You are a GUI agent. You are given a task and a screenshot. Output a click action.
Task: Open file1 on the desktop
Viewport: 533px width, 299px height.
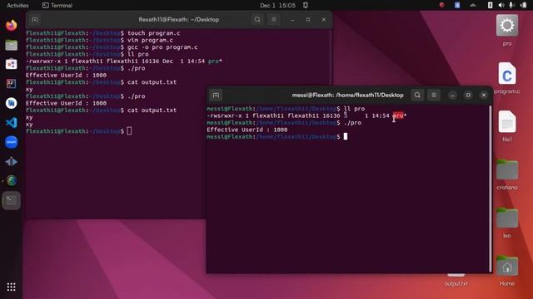[507, 126]
